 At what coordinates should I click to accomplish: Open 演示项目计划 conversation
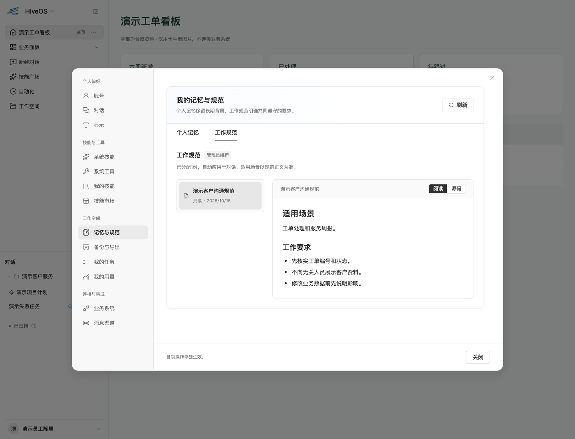tap(32, 293)
